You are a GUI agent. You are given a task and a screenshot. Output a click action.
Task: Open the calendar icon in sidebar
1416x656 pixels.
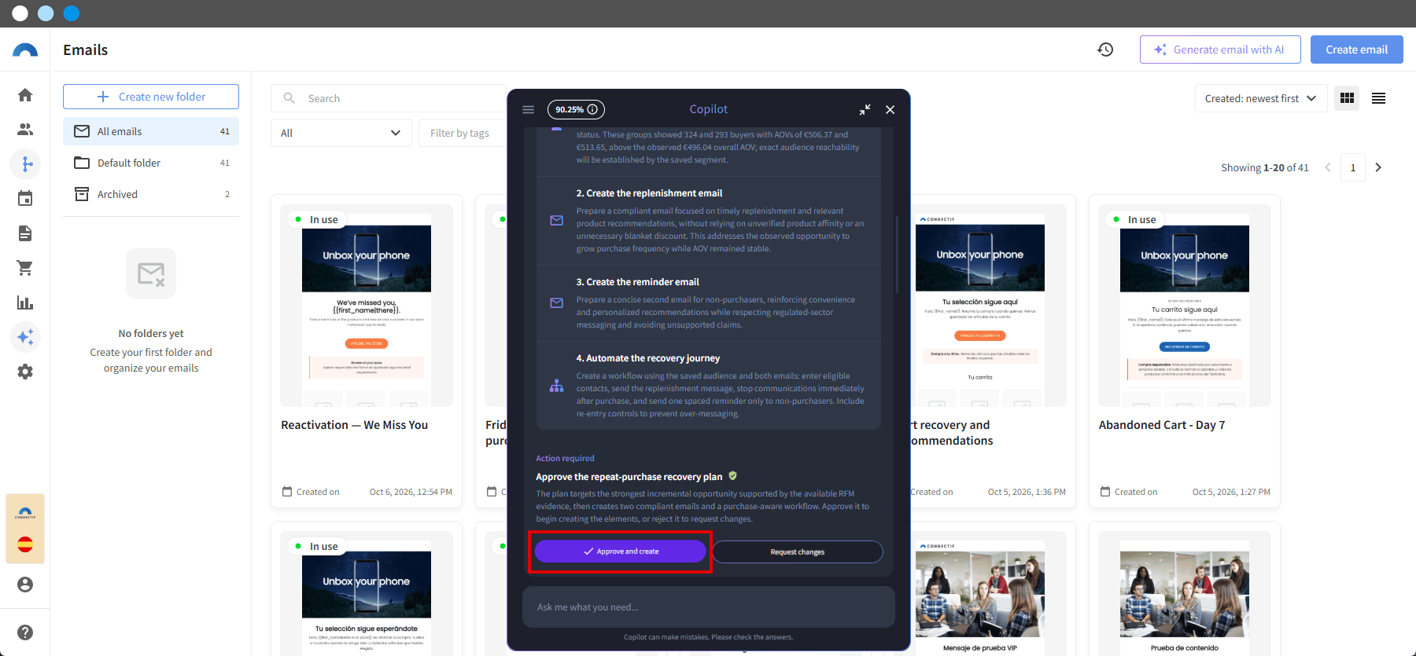click(x=25, y=199)
